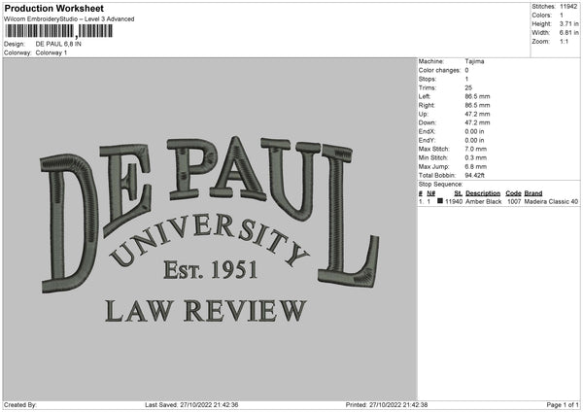This screenshot has width=583, height=412.
Task: Click the Total Bobbin value 94.42ft
Action: click(474, 176)
